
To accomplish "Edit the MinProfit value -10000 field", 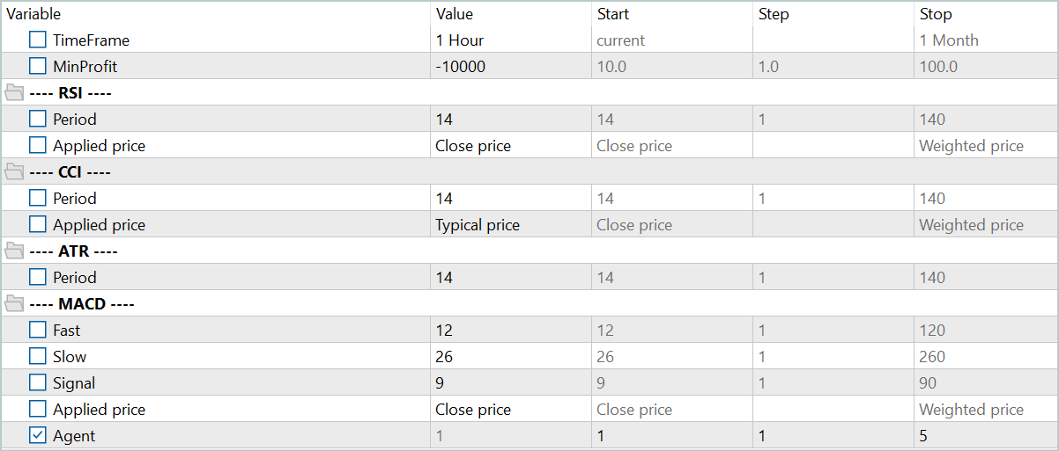I will (x=511, y=66).
